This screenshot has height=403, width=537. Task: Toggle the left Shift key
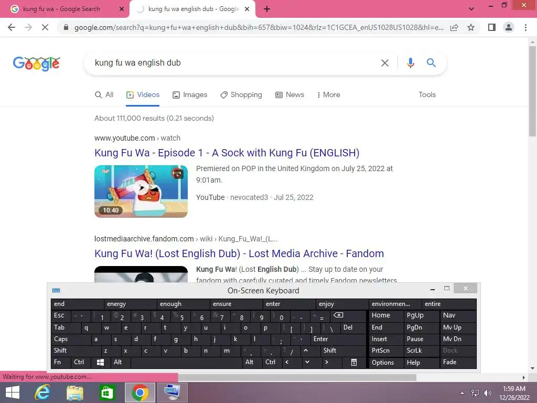pyautogui.click(x=76, y=351)
